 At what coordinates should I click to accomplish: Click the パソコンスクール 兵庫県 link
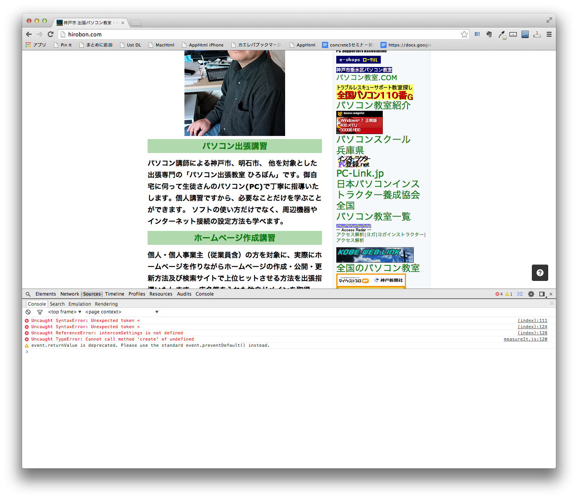[x=373, y=145]
